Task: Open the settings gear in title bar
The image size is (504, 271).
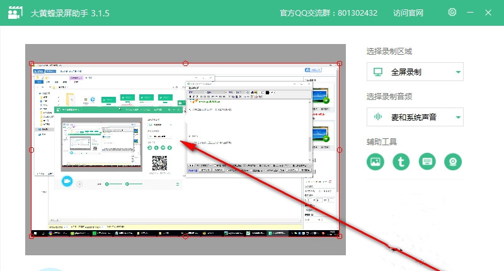Action: [452, 12]
